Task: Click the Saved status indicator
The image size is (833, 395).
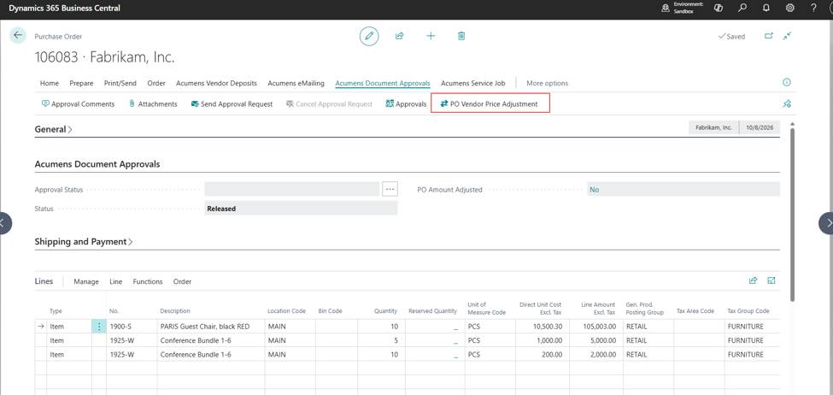Action: [731, 37]
